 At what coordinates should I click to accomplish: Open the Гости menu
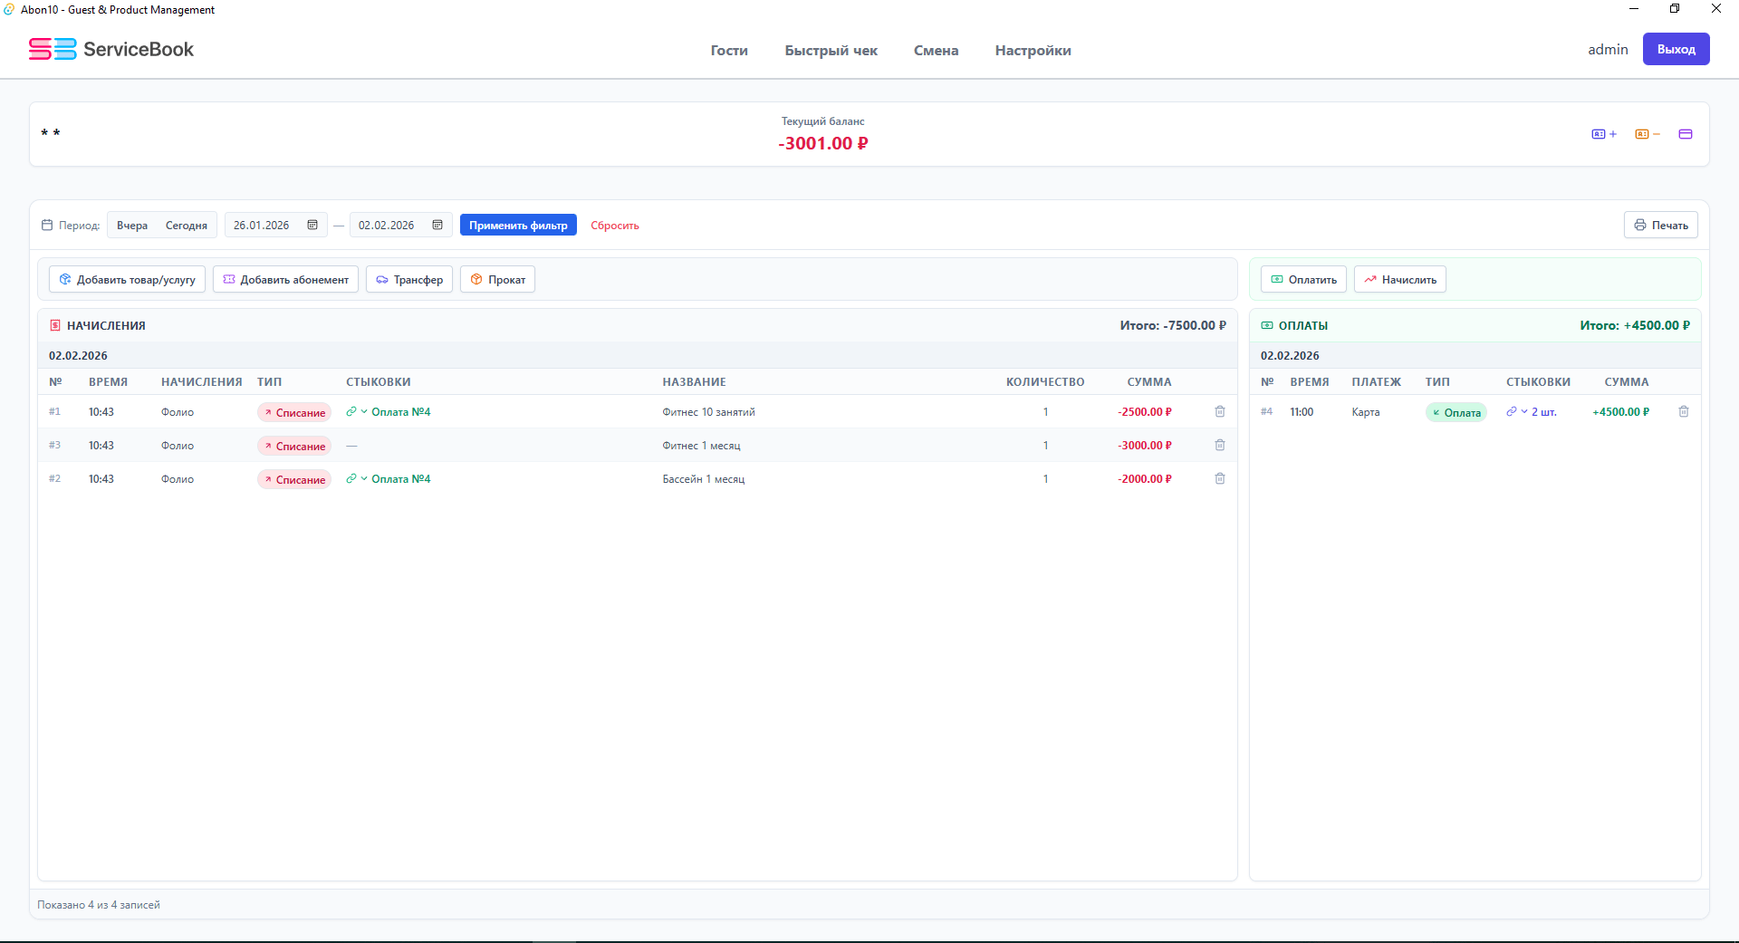729,51
